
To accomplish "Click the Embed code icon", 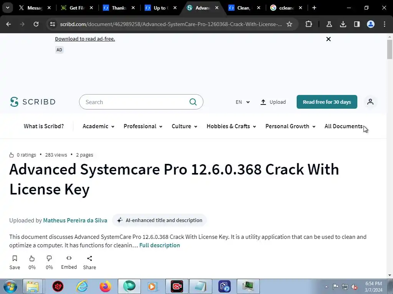I will click(x=69, y=258).
